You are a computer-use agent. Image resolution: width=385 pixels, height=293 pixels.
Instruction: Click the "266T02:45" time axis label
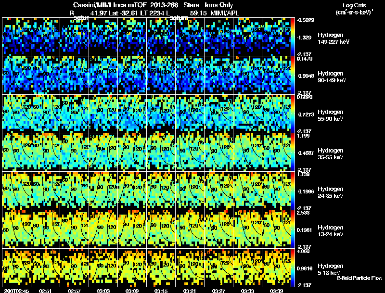(16, 291)
